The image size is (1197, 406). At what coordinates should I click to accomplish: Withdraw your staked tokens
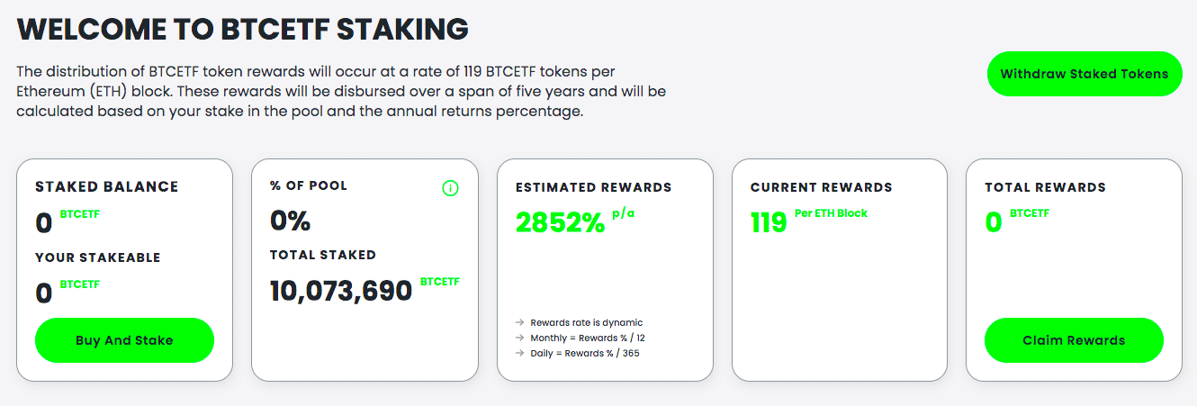pos(1084,74)
